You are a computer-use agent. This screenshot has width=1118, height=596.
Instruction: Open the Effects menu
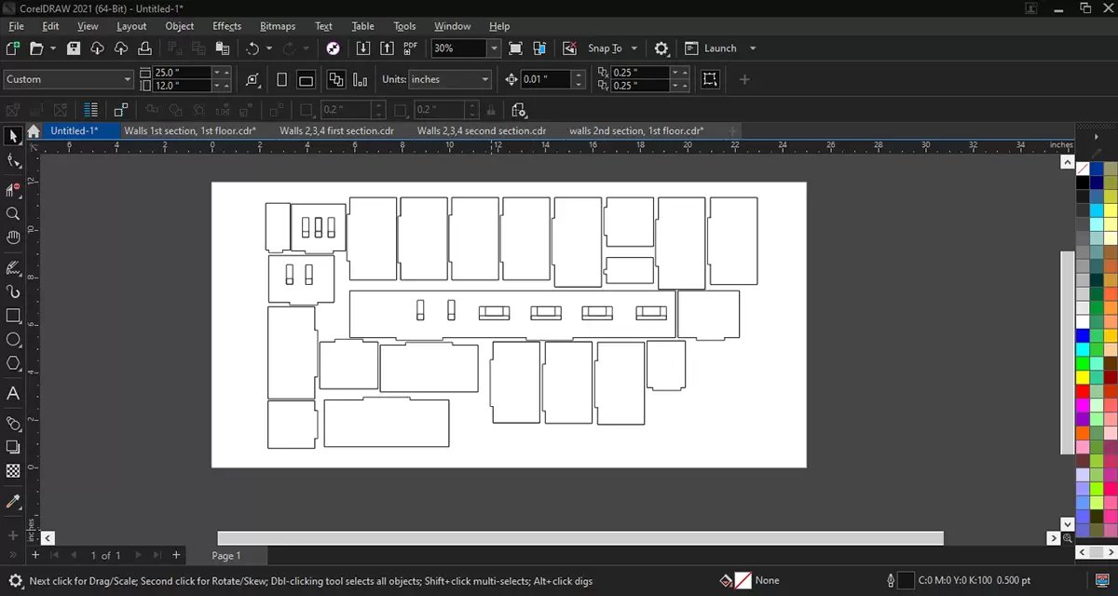tap(226, 26)
